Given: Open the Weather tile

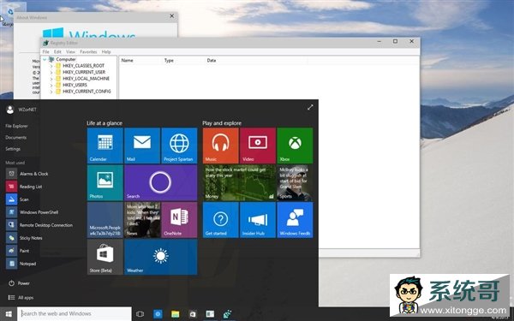Looking at the screenshot, I should [161, 257].
